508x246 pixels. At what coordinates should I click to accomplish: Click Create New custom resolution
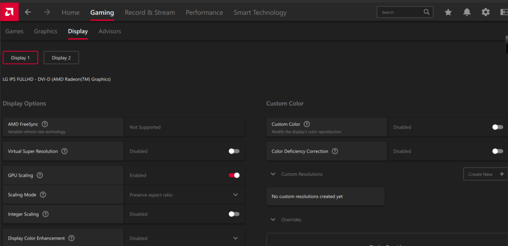tap(486, 174)
